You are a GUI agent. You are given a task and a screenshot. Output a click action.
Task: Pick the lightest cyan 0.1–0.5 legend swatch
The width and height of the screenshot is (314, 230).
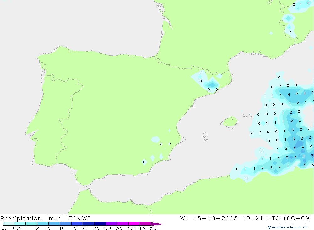pos(8,224)
